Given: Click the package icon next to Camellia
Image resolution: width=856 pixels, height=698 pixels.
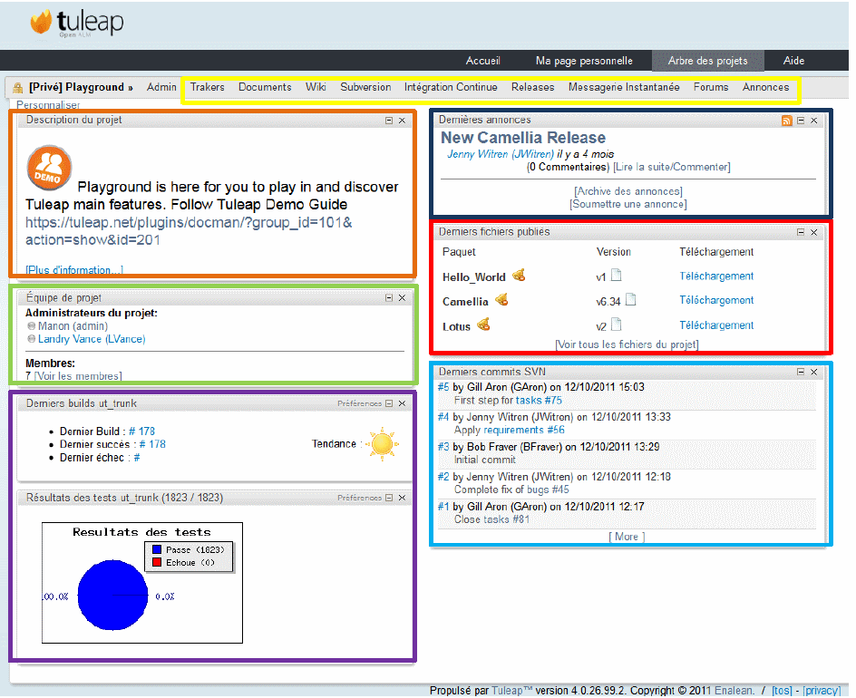Looking at the screenshot, I should pyautogui.click(x=501, y=300).
